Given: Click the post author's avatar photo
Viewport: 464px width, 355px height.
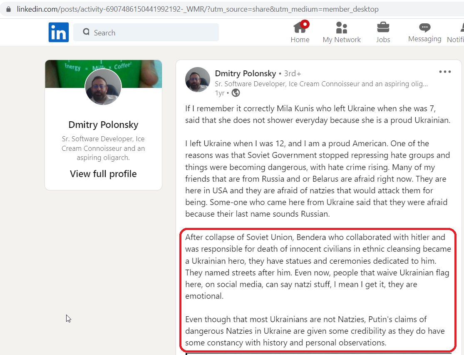Looking at the screenshot, I should (197, 80).
